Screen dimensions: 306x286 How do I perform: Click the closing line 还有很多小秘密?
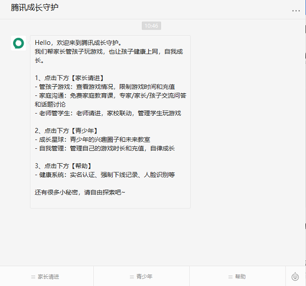pyautogui.click(x=80, y=192)
